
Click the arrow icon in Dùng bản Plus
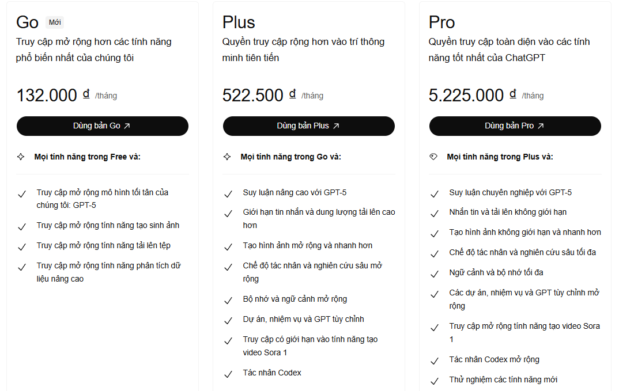coord(336,126)
